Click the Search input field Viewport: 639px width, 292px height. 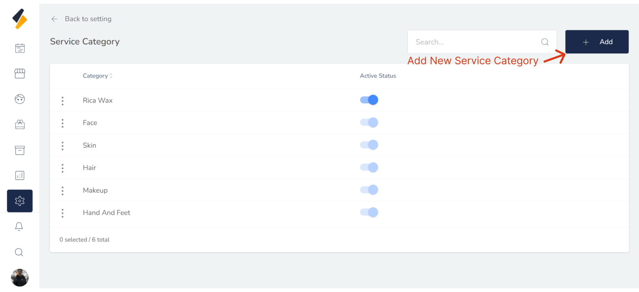(x=476, y=42)
